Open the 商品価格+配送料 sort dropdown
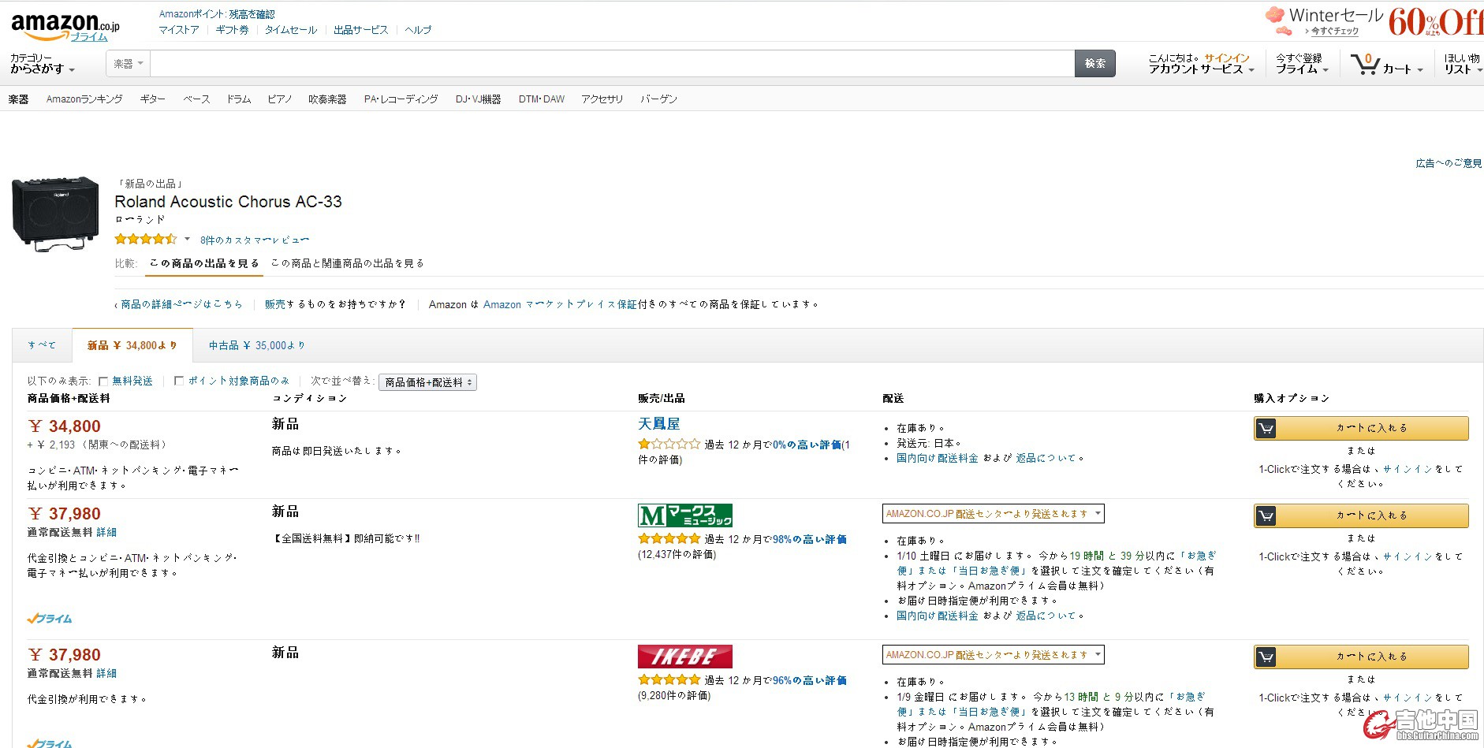Screen dimensions: 1484x748 coord(427,382)
